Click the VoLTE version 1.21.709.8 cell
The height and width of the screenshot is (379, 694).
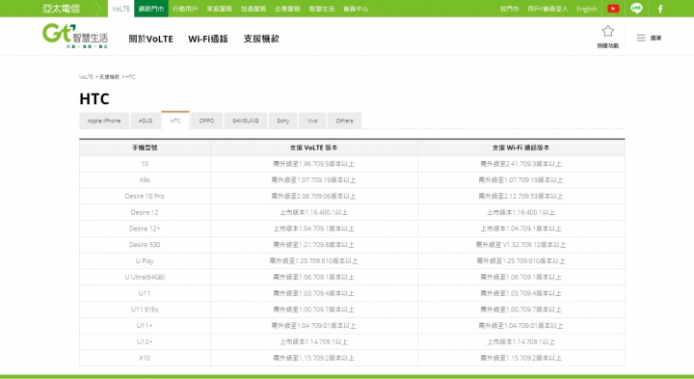click(x=314, y=244)
